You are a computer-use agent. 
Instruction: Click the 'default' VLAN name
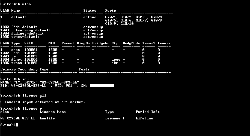point(19,17)
